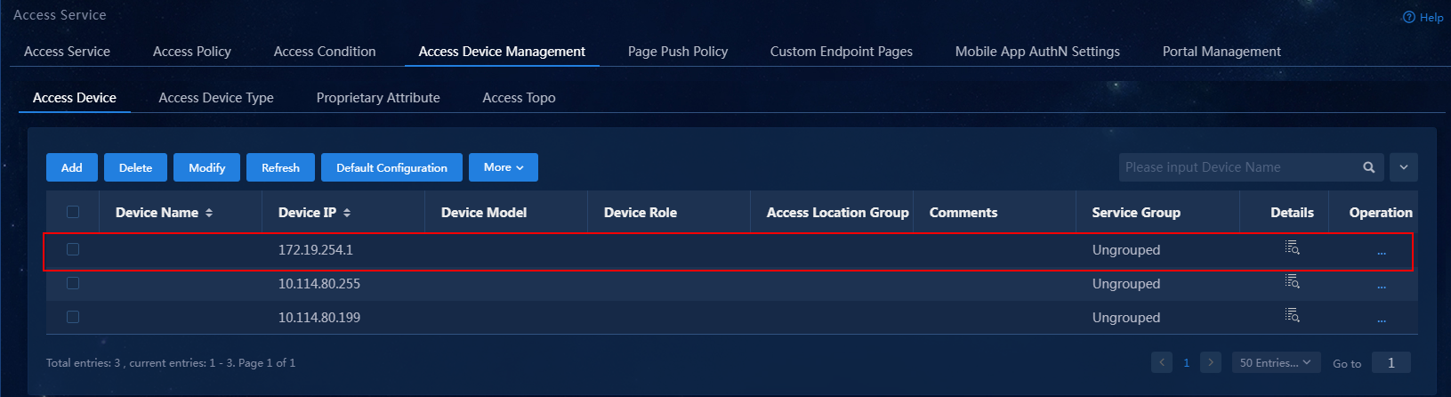
Task: Open details icon for device 172.19.254.1
Action: coord(1292,247)
